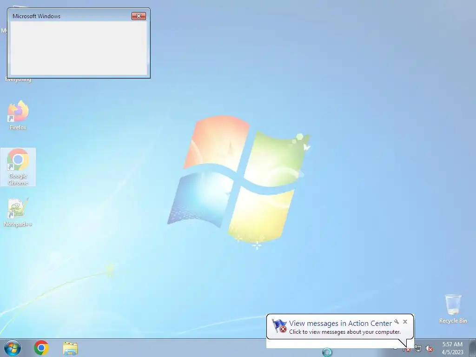Launch Chrome from the taskbar
This screenshot has width=476, height=357.
click(41, 348)
